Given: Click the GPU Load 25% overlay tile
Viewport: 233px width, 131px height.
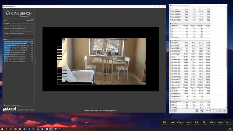Looking at the screenshot, I should coord(205,123).
